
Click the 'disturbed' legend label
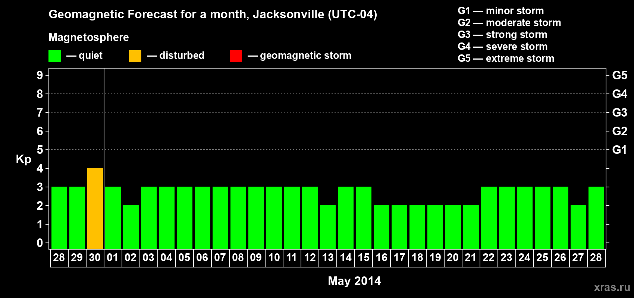pyautogui.click(x=182, y=56)
